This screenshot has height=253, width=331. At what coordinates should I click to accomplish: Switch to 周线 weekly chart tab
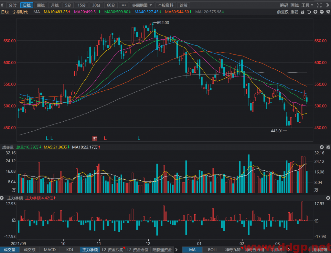[41, 5]
